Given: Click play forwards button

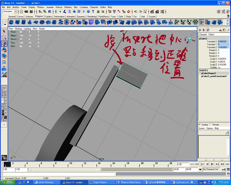Looking at the screenshot, I should click(212, 164).
